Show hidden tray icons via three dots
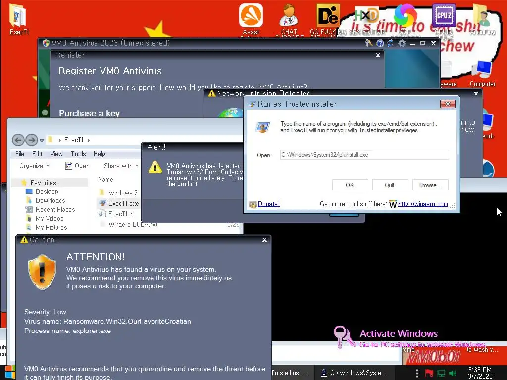 [417, 373]
